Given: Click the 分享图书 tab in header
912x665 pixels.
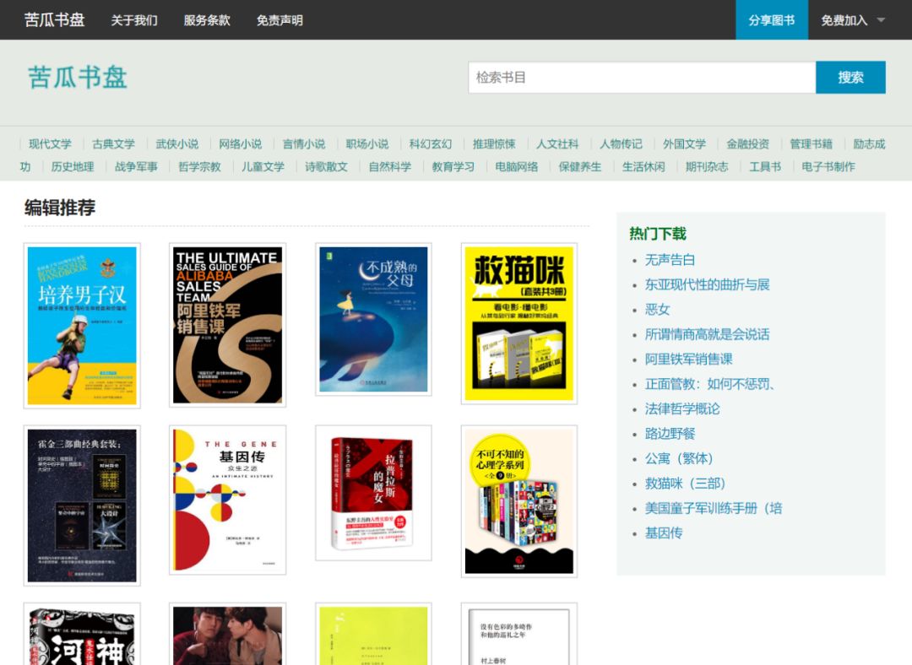Looking at the screenshot, I should [x=771, y=20].
